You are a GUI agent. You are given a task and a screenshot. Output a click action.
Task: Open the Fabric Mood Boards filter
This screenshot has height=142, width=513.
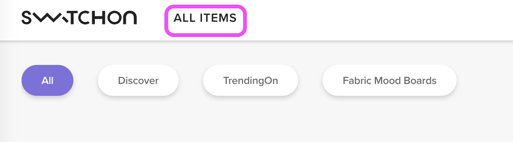click(389, 81)
